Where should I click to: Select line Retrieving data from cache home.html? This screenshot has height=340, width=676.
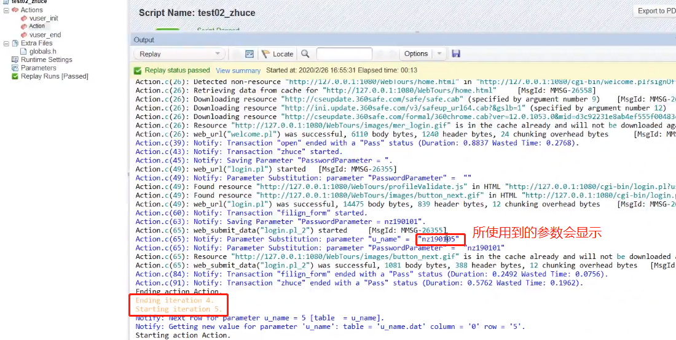366,90
